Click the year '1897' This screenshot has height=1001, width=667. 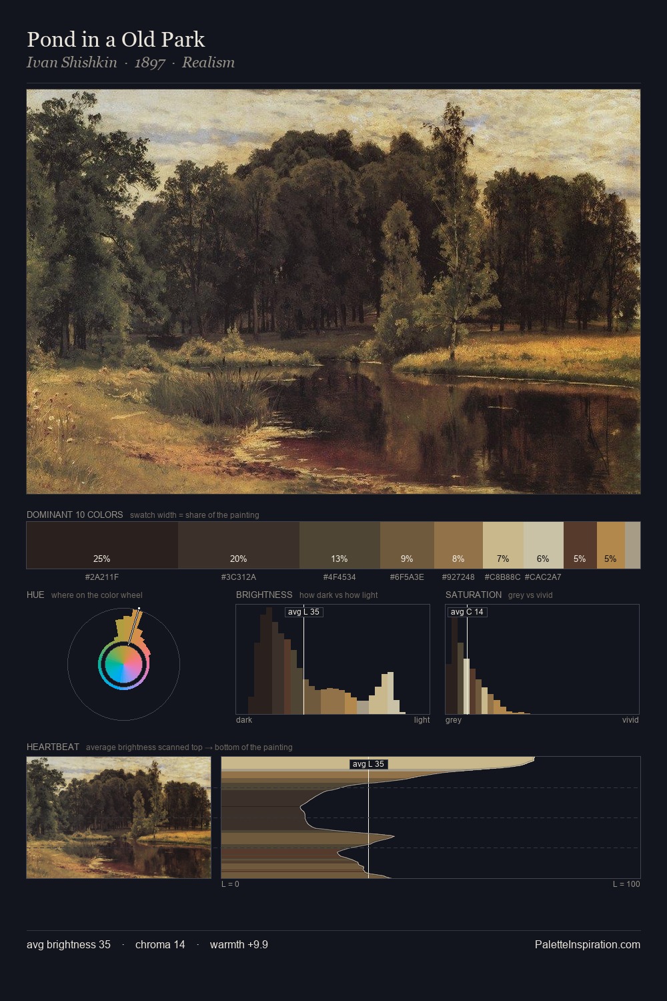pos(149,63)
